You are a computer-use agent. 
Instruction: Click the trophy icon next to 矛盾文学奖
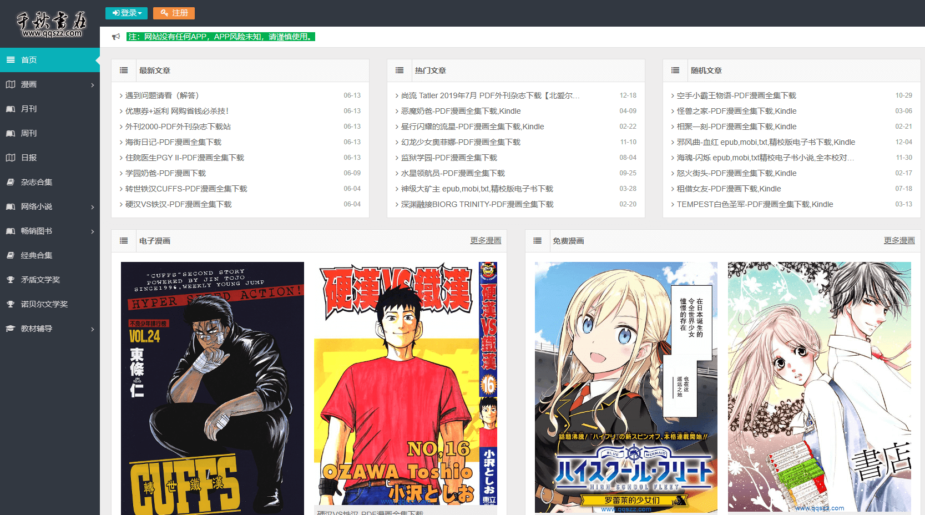click(11, 280)
